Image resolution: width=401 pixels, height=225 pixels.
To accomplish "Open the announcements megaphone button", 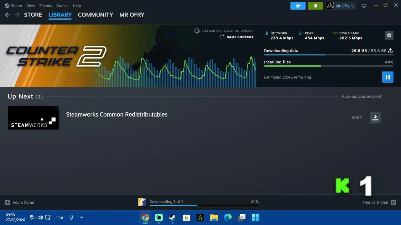I will [x=298, y=6].
